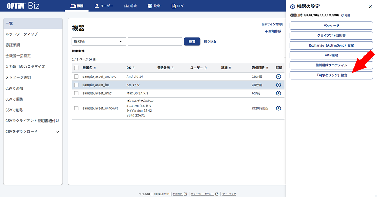This screenshot has width=377, height=197.
Task: Open details arrow for sample_asset_ios
Action: coord(278,85)
